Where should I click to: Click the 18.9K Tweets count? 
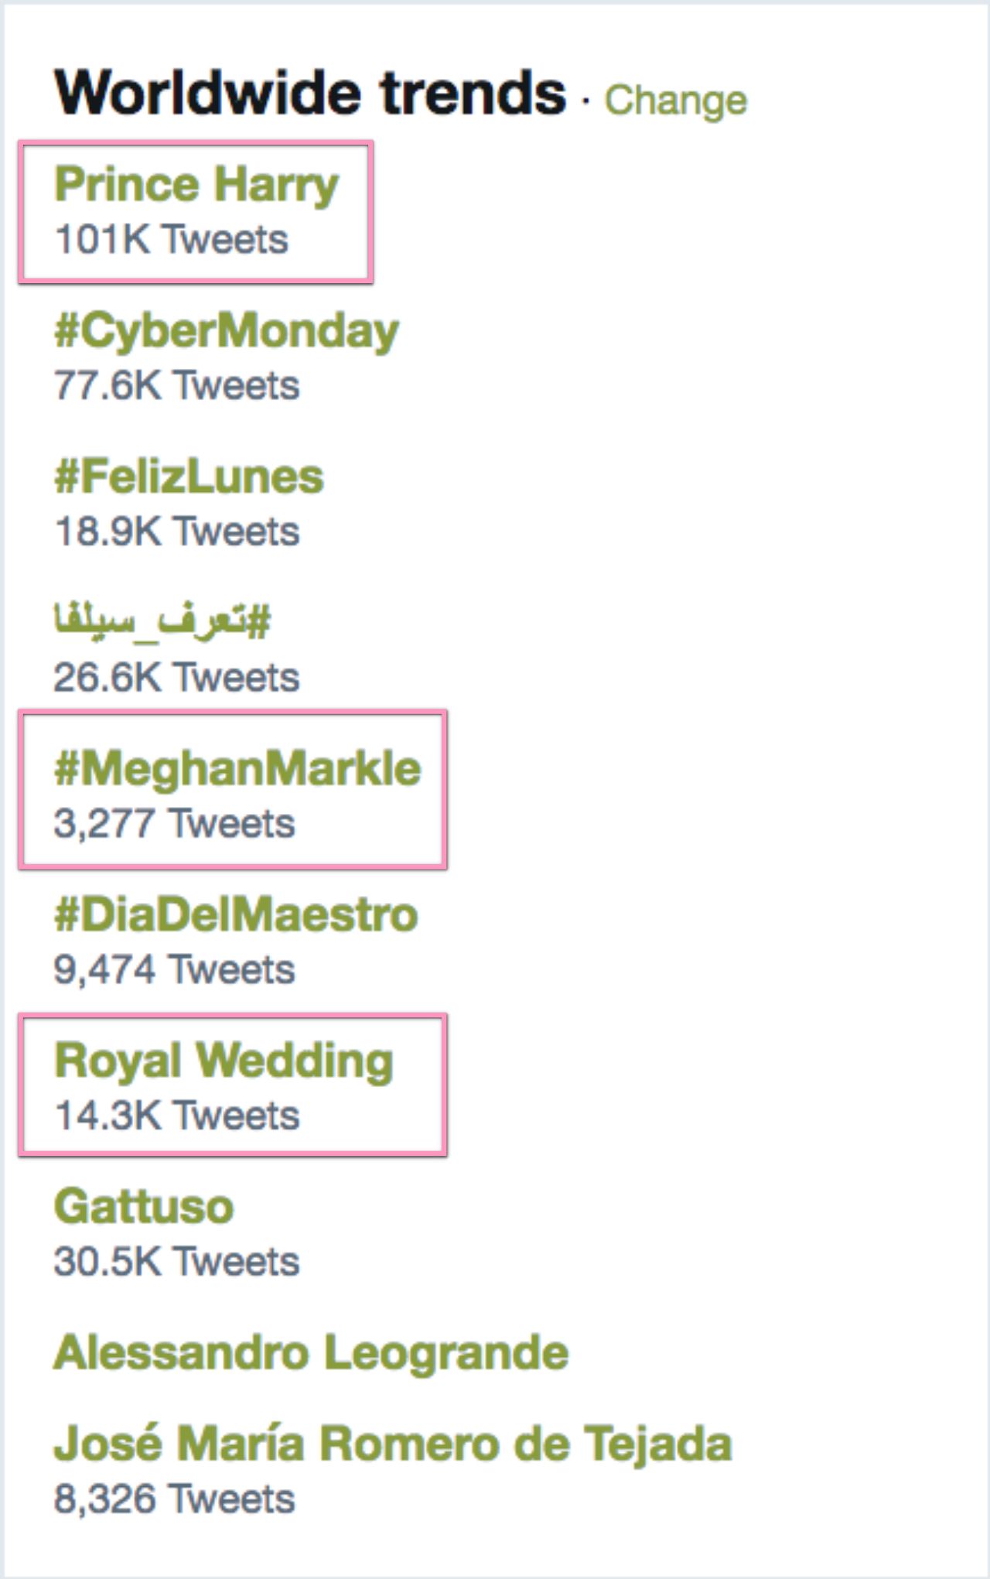[x=176, y=531]
